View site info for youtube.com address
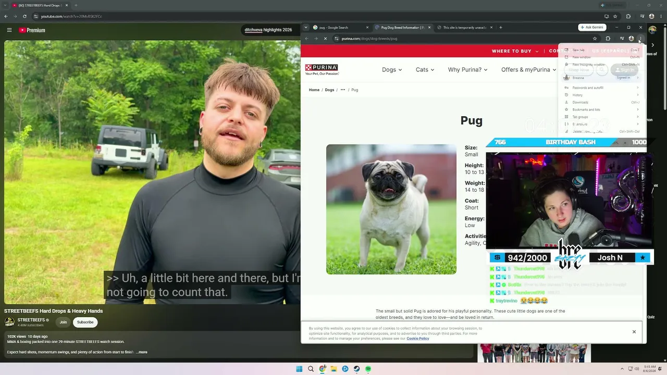Screen dimensions: 667x375 [36, 16]
